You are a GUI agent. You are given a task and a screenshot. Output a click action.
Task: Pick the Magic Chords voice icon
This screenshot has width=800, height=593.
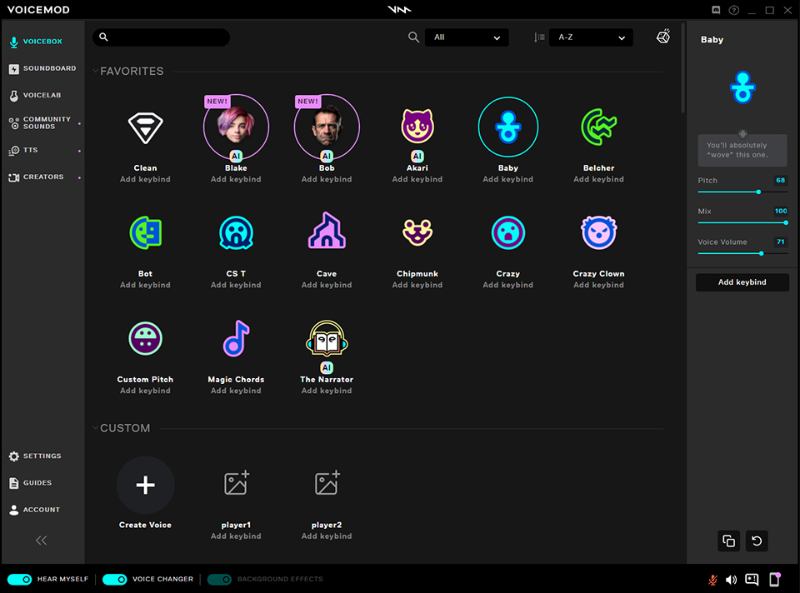point(236,338)
